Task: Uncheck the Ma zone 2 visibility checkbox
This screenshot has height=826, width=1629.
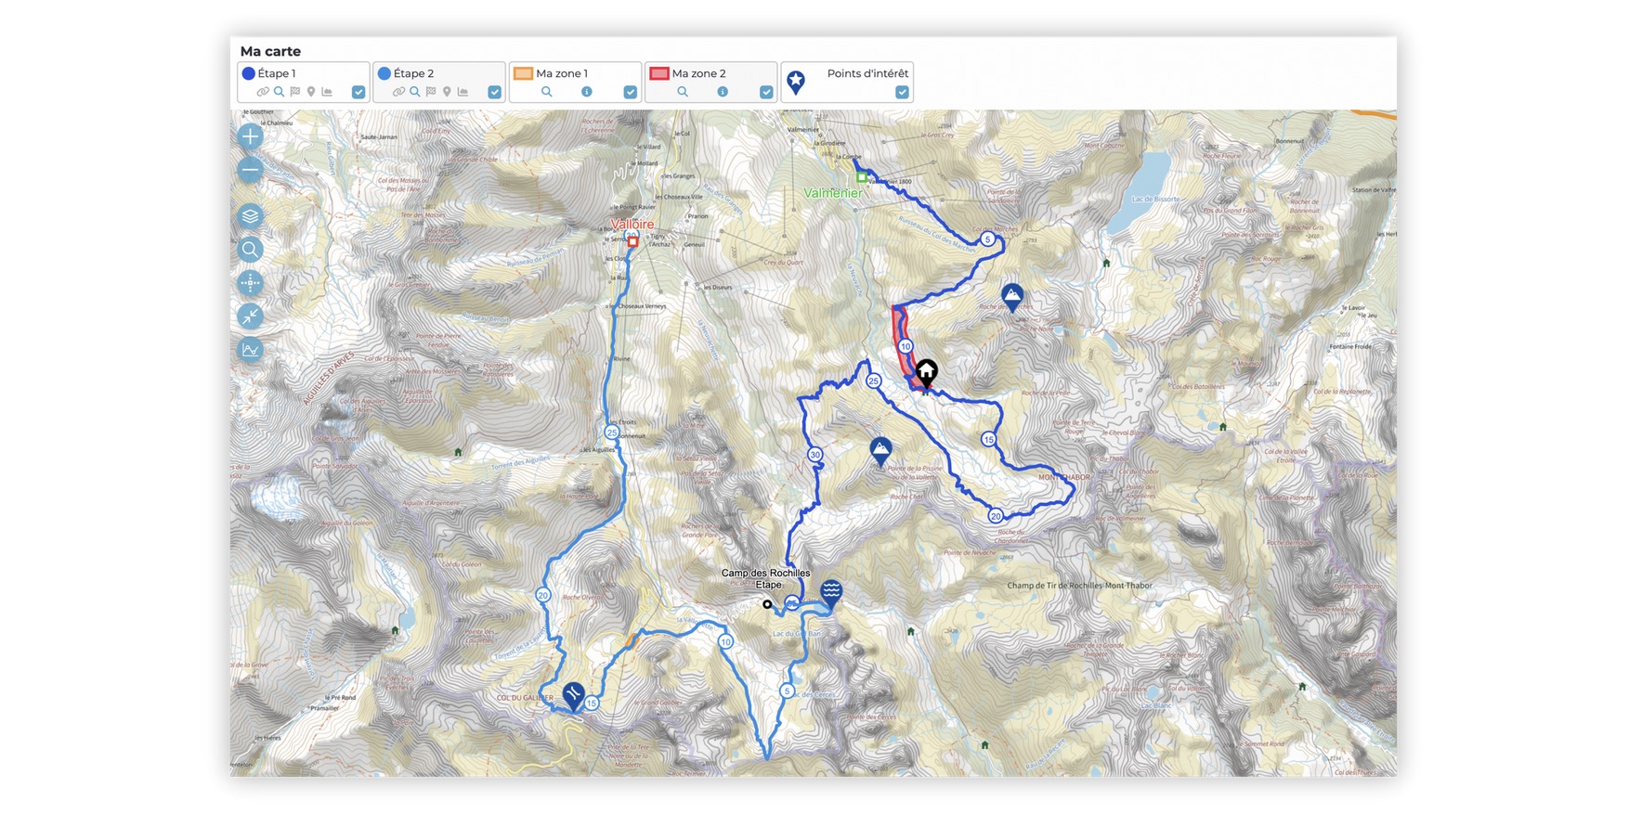Action: (x=766, y=92)
